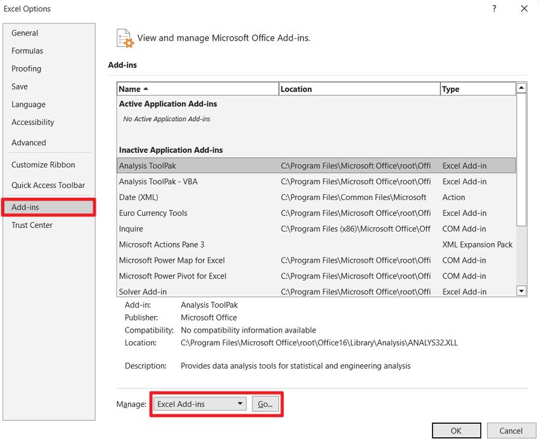Switch to Trust Center settings
This screenshot has height=441, width=539.
(x=32, y=225)
